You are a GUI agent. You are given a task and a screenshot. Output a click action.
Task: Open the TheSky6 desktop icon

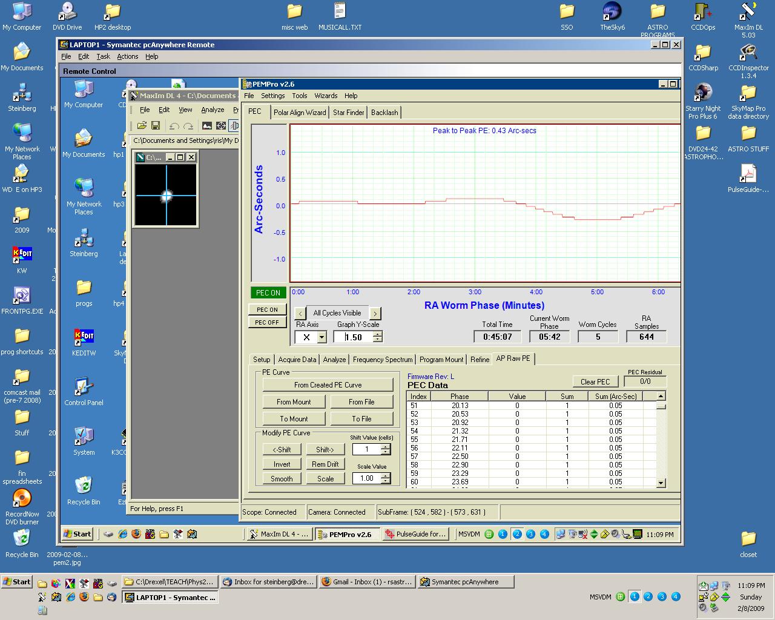(x=612, y=16)
